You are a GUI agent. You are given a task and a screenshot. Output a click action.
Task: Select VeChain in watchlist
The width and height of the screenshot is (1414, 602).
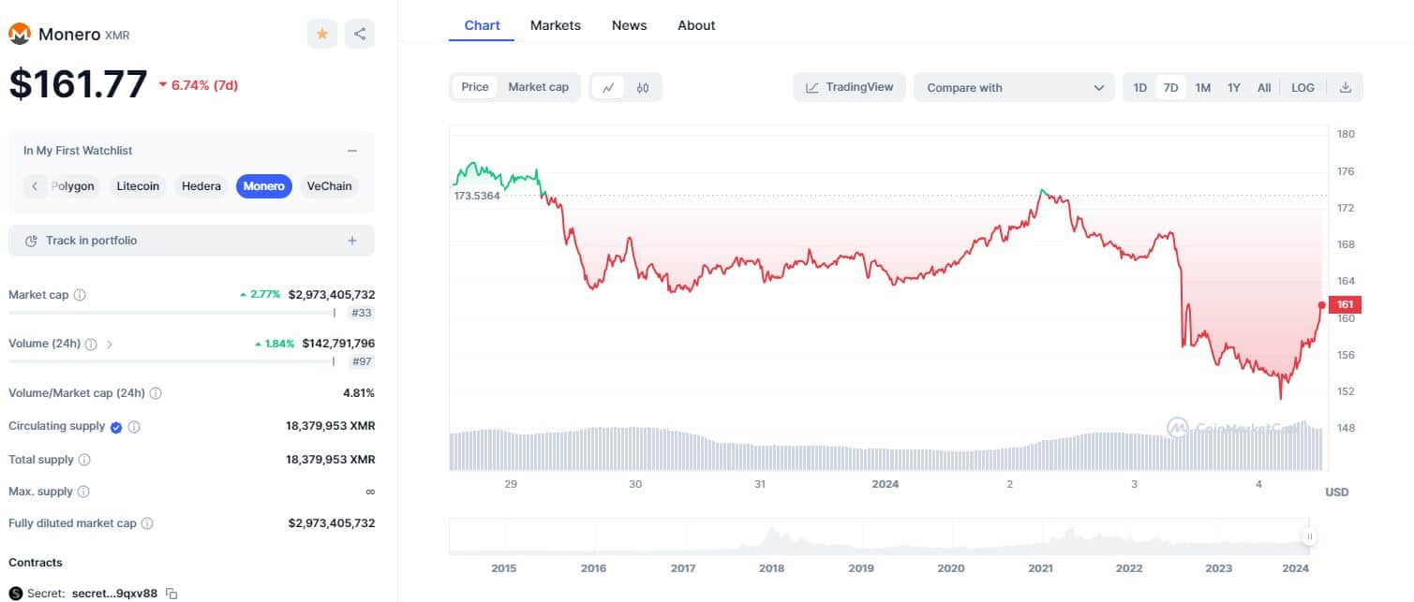point(330,186)
